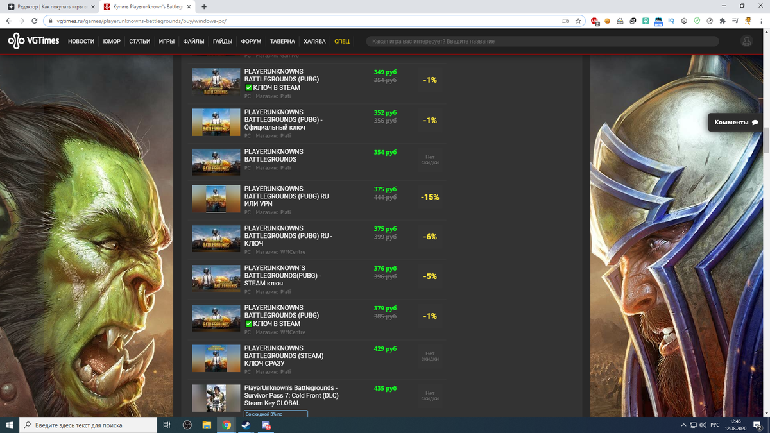Navigate to the ФАЙЛЫ section
Image resolution: width=770 pixels, height=433 pixels.
194,41
